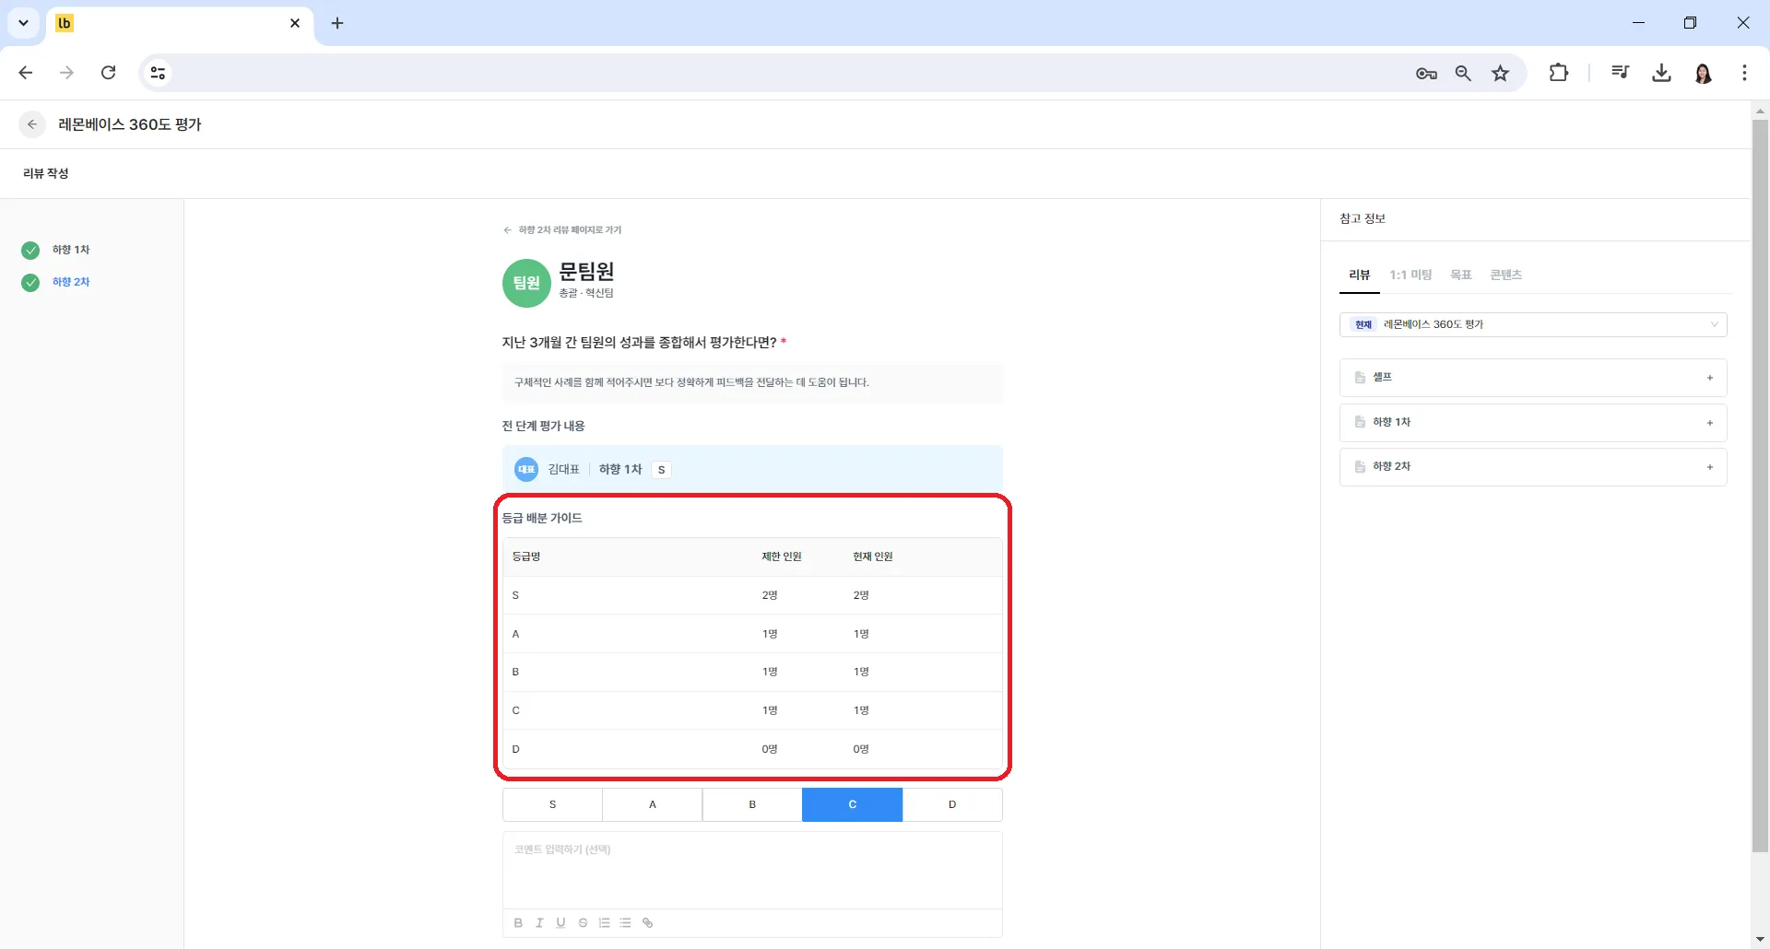The height and width of the screenshot is (949, 1770).
Task: Toggle italic formatting in comment editor
Action: pos(539,922)
